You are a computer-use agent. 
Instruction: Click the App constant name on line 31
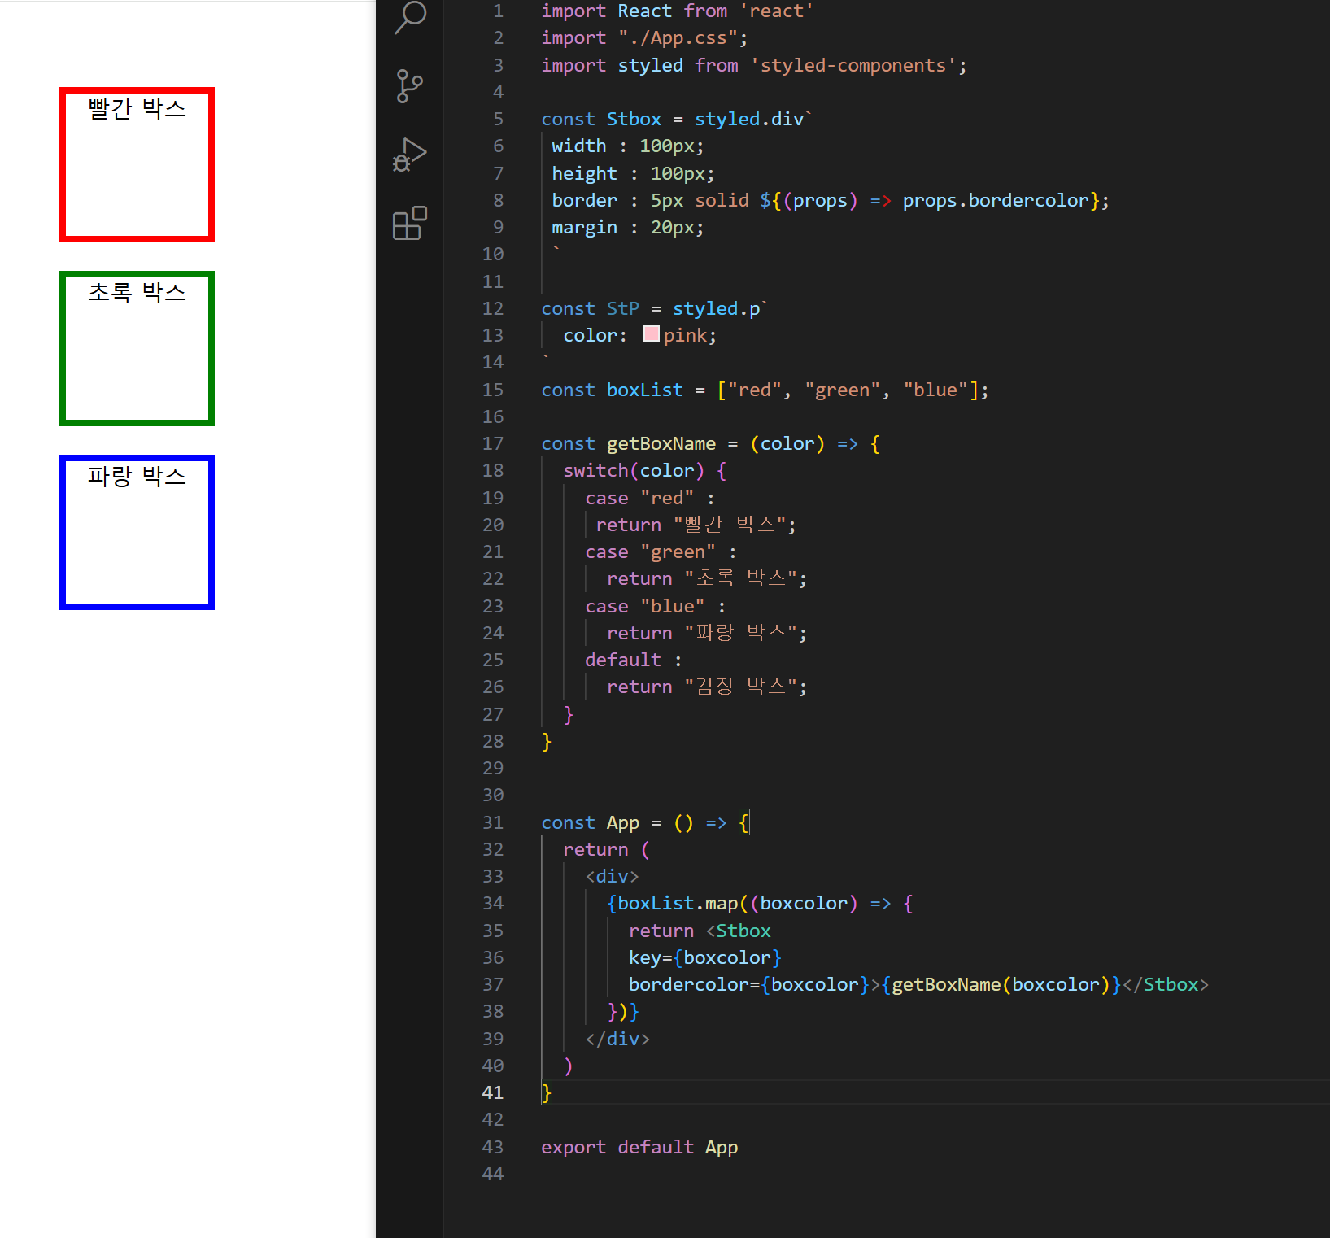click(622, 822)
